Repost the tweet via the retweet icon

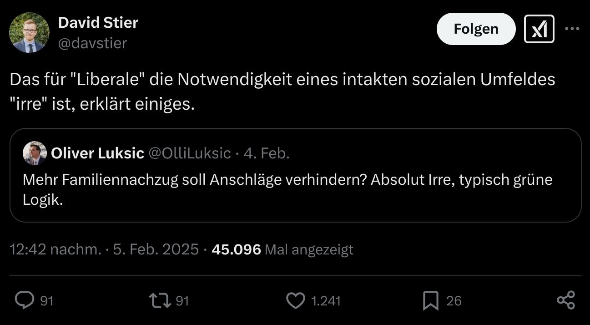pos(159,300)
